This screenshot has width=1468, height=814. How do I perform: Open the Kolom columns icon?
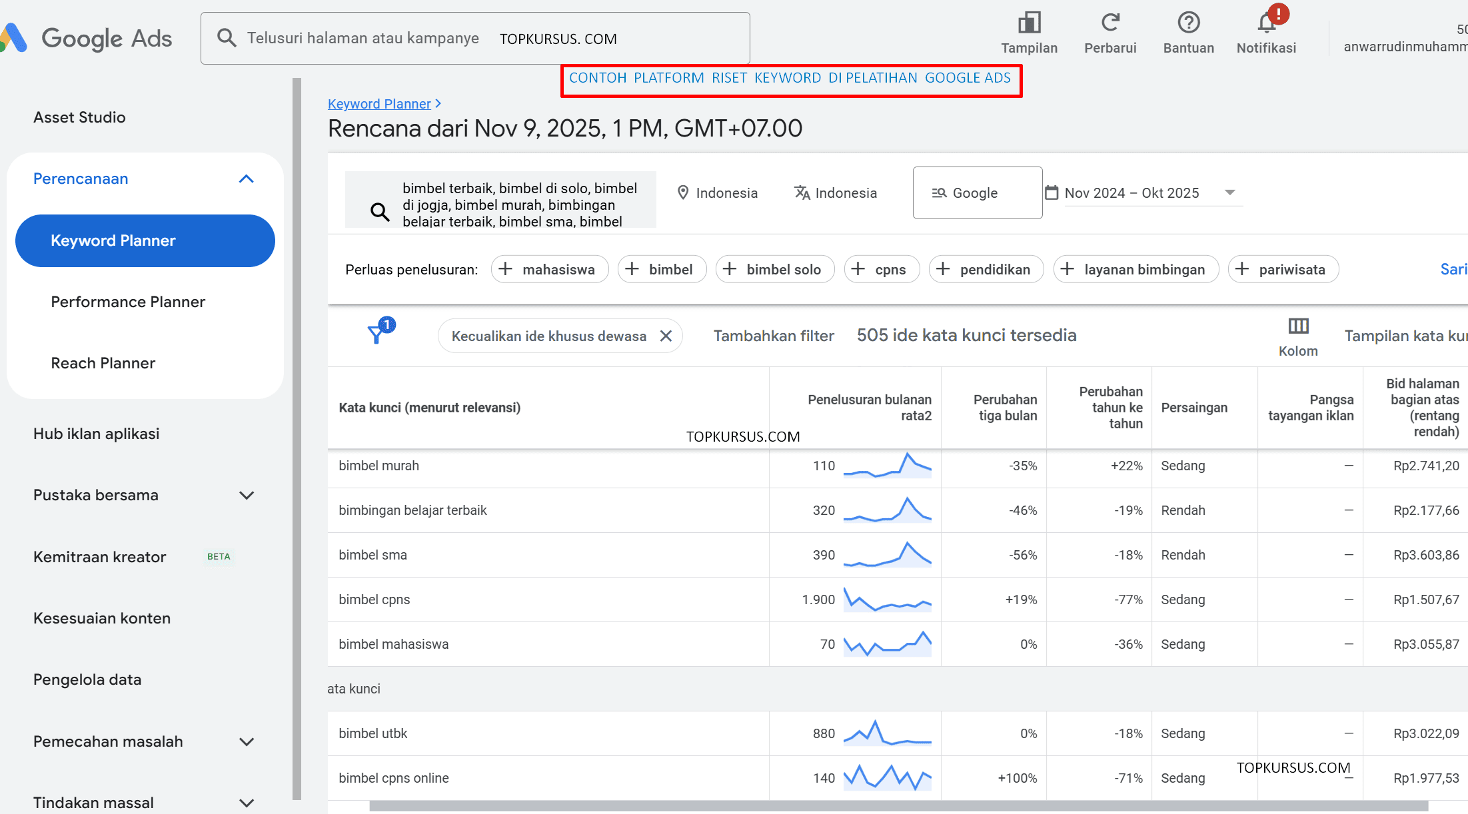1297,326
